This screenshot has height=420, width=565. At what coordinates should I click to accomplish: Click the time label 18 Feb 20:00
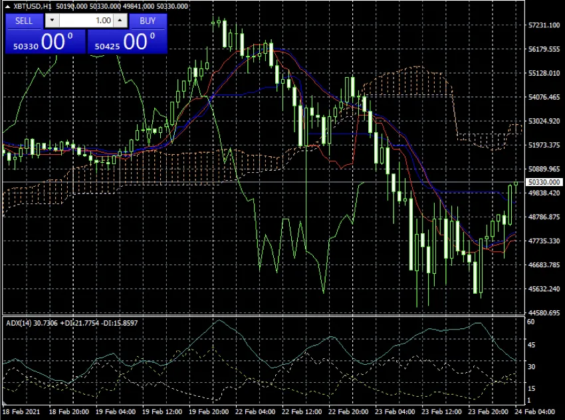click(69, 412)
